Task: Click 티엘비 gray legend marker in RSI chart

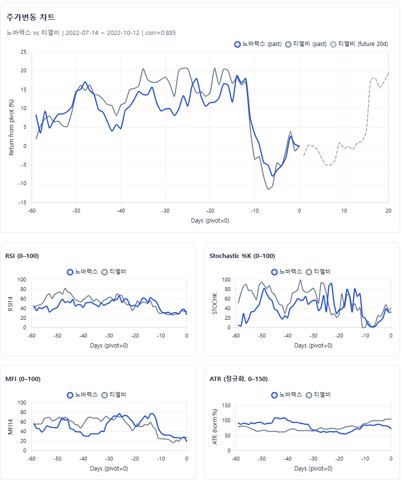Action: point(104,271)
